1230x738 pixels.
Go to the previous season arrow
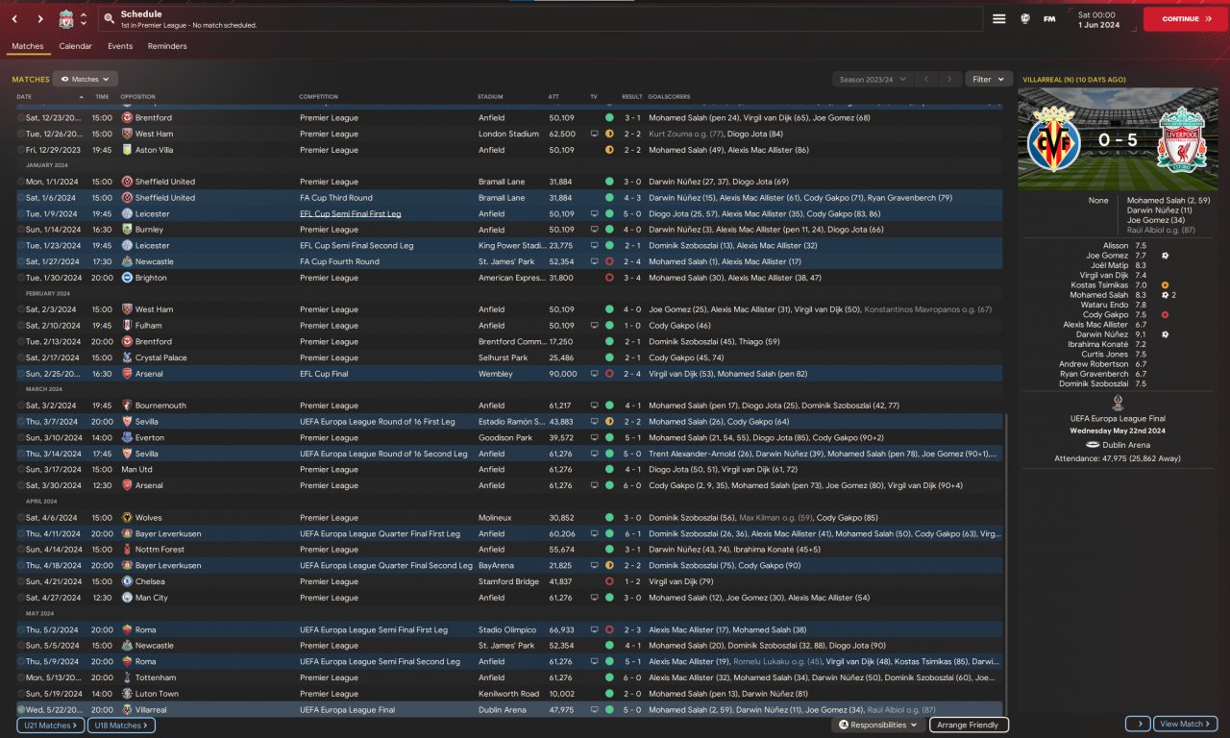925,79
